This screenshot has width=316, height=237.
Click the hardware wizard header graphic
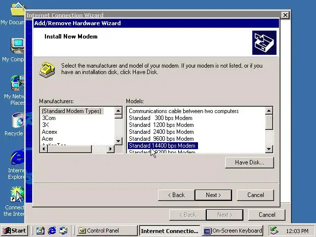pyautogui.click(x=264, y=42)
